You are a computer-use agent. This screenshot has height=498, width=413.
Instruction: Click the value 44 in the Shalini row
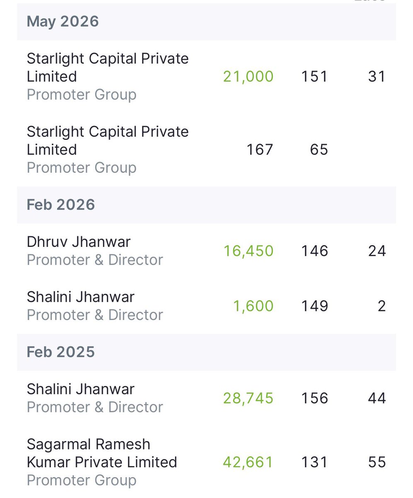377,398
